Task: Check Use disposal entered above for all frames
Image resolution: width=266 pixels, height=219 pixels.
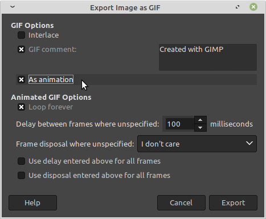Action: tap(21, 176)
